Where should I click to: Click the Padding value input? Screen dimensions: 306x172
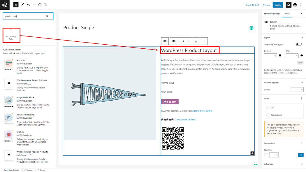274,155
